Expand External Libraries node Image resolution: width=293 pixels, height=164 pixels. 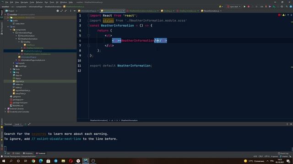(x=5, y=108)
